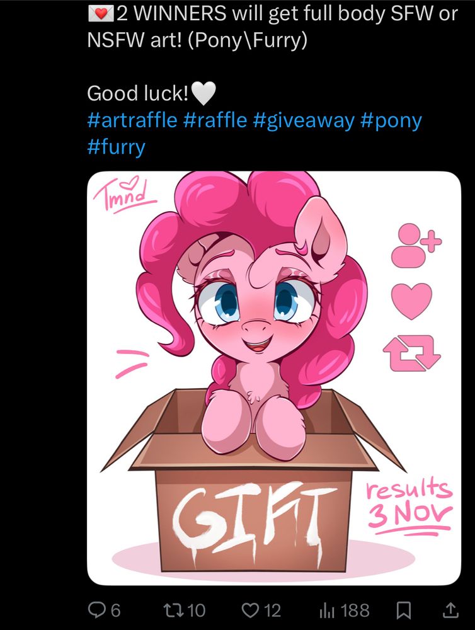Repost using the retweet arrows icon
Image resolution: width=475 pixels, height=630 pixels.
[173, 610]
